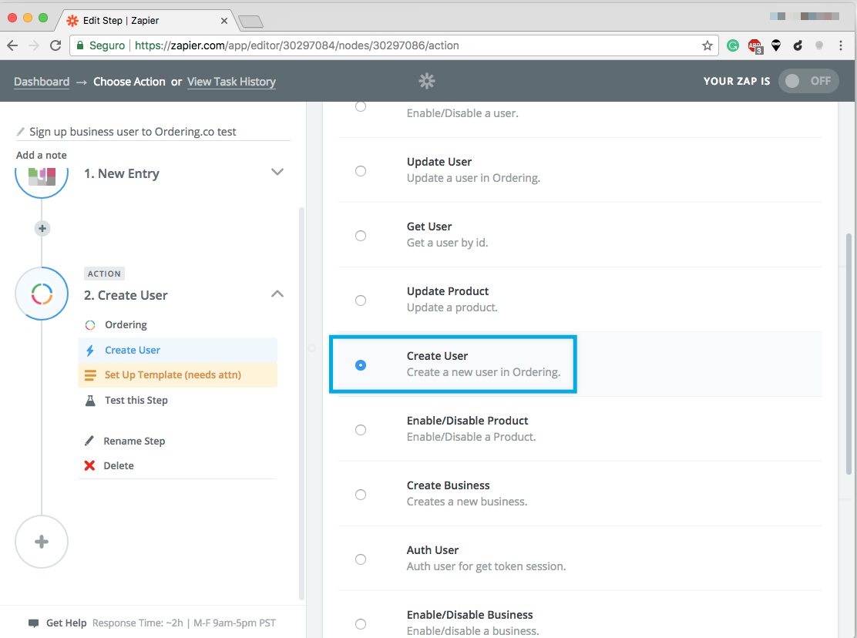The height and width of the screenshot is (638, 857).
Task: Go to the Dashboard link
Action: [42, 82]
